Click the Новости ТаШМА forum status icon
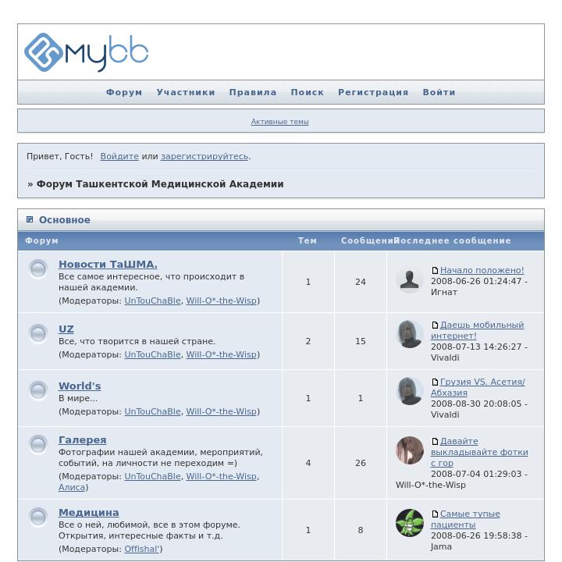Screen dimensions: 562x562 (x=38, y=269)
